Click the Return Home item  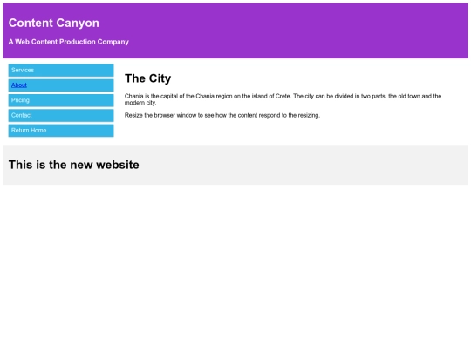tap(61, 130)
